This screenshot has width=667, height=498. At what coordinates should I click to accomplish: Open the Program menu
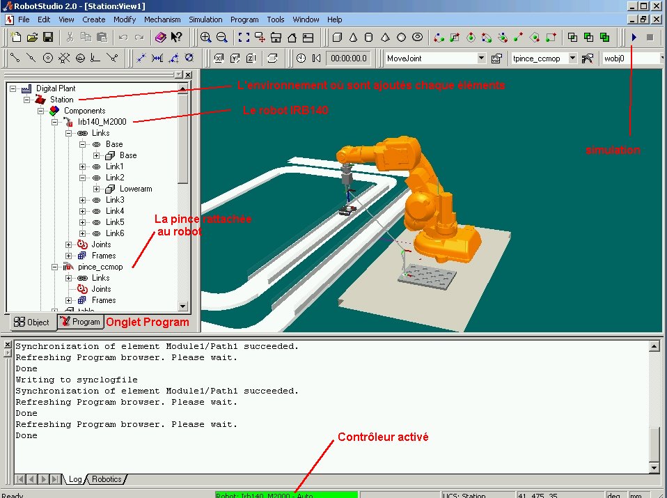(244, 20)
